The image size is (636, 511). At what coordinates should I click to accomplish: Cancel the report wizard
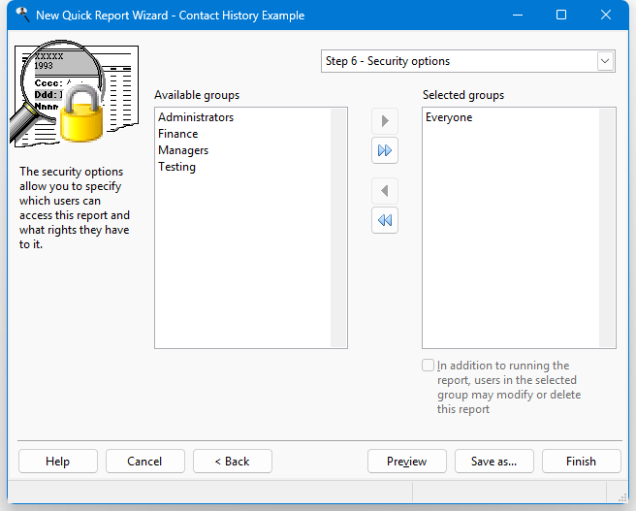coord(144,462)
